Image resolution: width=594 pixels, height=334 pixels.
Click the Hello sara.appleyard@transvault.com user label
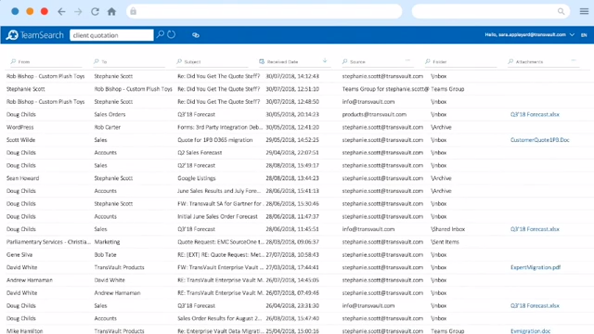(x=525, y=35)
